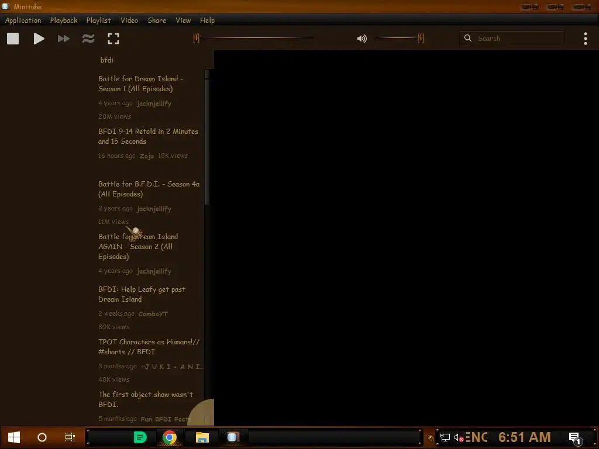Click the bfdi search heading
The image size is (599, 449).
click(106, 60)
